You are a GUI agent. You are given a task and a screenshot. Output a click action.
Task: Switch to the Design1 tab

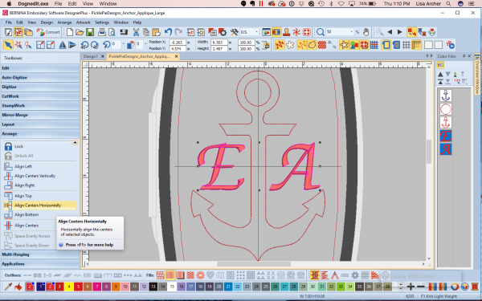(x=91, y=56)
